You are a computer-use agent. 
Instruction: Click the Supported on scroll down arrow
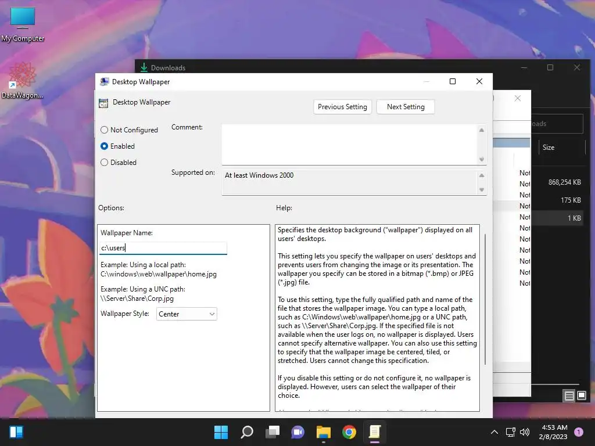[482, 190]
